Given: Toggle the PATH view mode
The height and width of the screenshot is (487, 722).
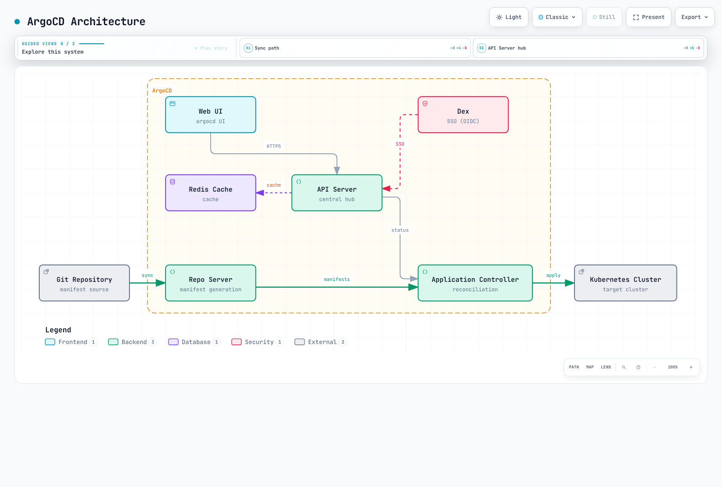Looking at the screenshot, I should coord(574,367).
